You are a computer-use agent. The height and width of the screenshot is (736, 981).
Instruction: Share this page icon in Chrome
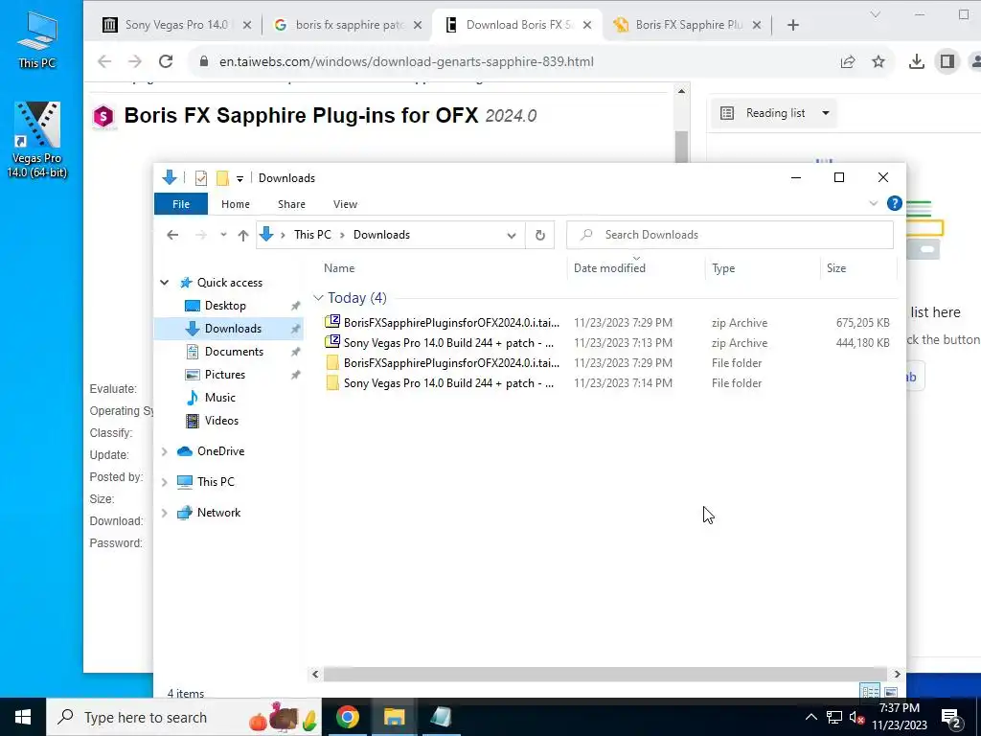(848, 61)
